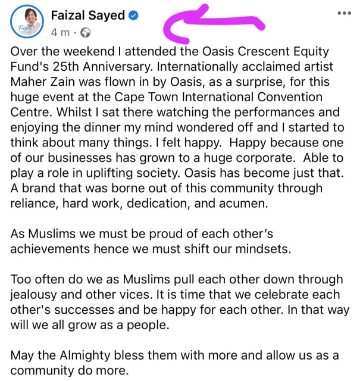Click the globe public-audience icon
The width and height of the screenshot is (363, 381).
[x=86, y=32]
